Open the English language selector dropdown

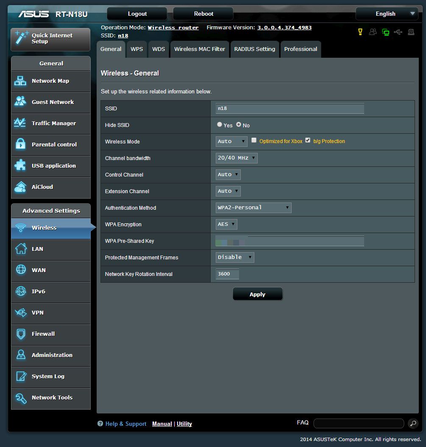(387, 14)
